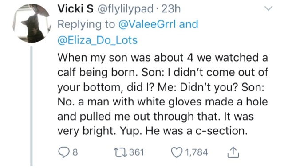Open the tweet by clicking its body text
284x168 pixels.
(x=163, y=94)
